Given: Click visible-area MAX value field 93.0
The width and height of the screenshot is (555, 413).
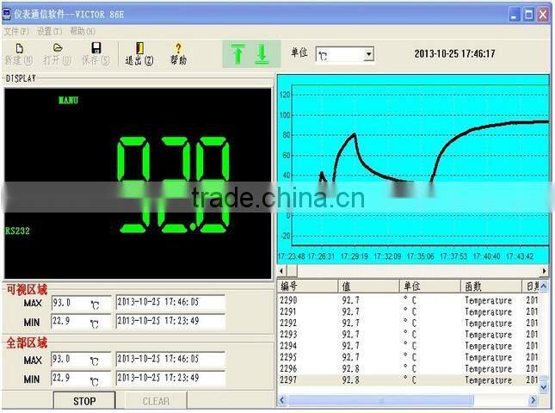Looking at the screenshot, I should [81, 303].
